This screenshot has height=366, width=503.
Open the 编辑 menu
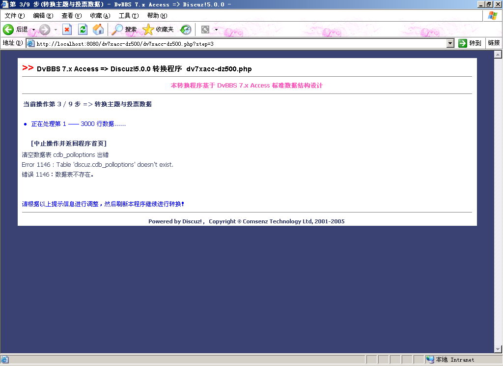(x=43, y=16)
